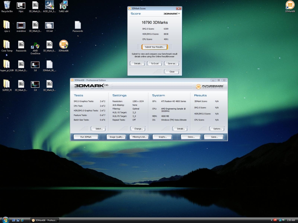The height and width of the screenshot is (223, 298).
Task: Minimize the 3DMark06 Professional Edition window
Action: [x=213, y=80]
